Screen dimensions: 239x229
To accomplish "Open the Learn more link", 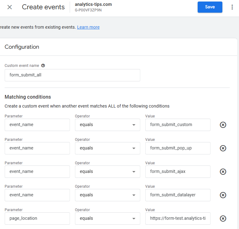I will pos(88,27).
